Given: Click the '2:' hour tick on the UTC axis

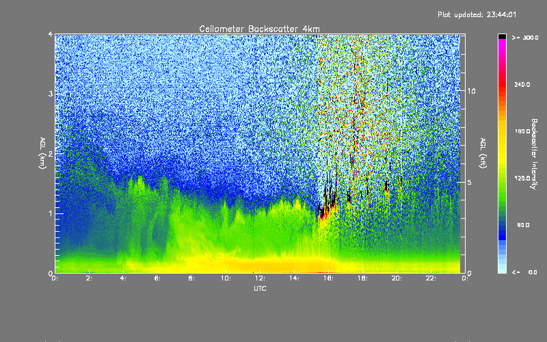Looking at the screenshot, I should coord(90,278).
